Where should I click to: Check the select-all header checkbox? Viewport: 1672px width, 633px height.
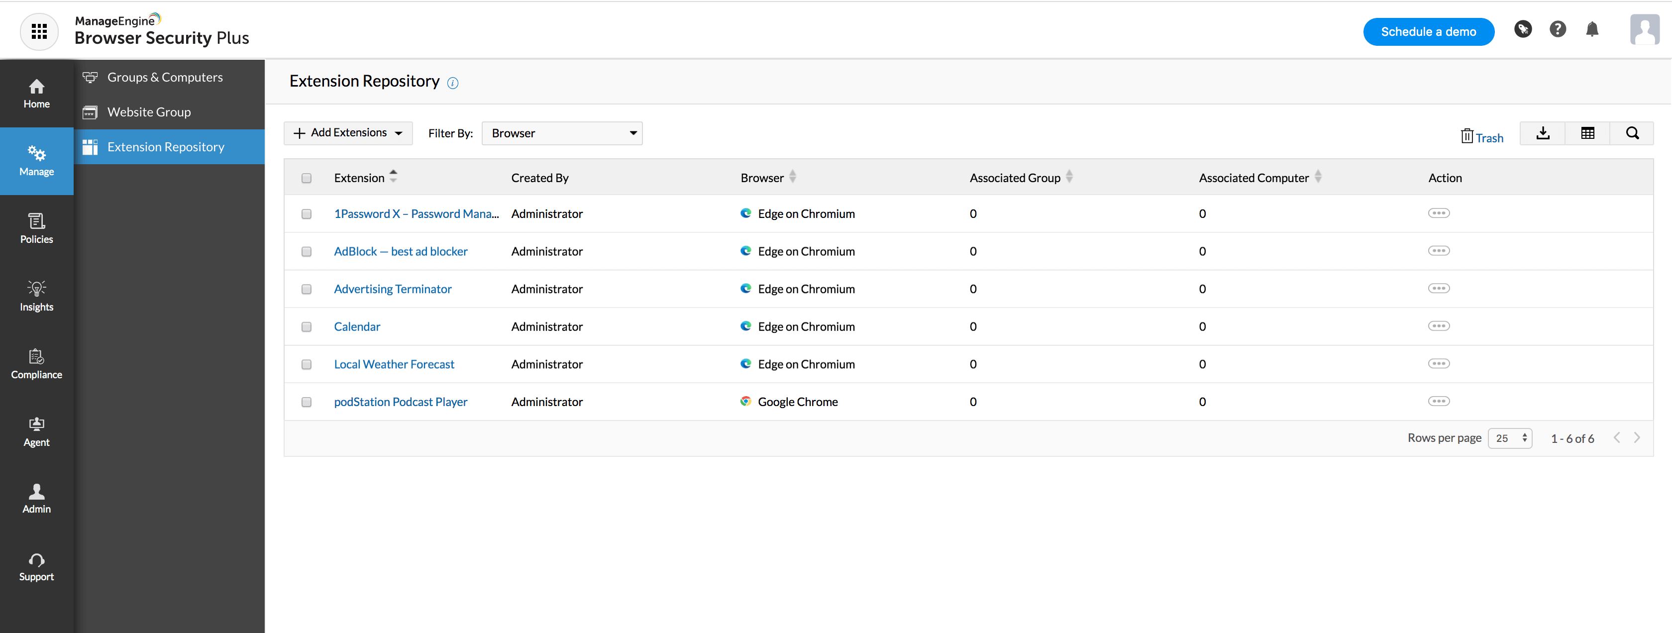click(307, 179)
